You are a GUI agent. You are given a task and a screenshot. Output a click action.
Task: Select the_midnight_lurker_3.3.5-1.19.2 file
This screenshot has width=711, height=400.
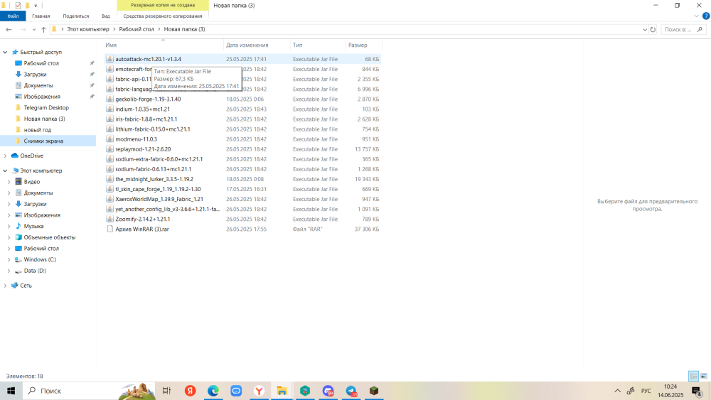coord(154,179)
